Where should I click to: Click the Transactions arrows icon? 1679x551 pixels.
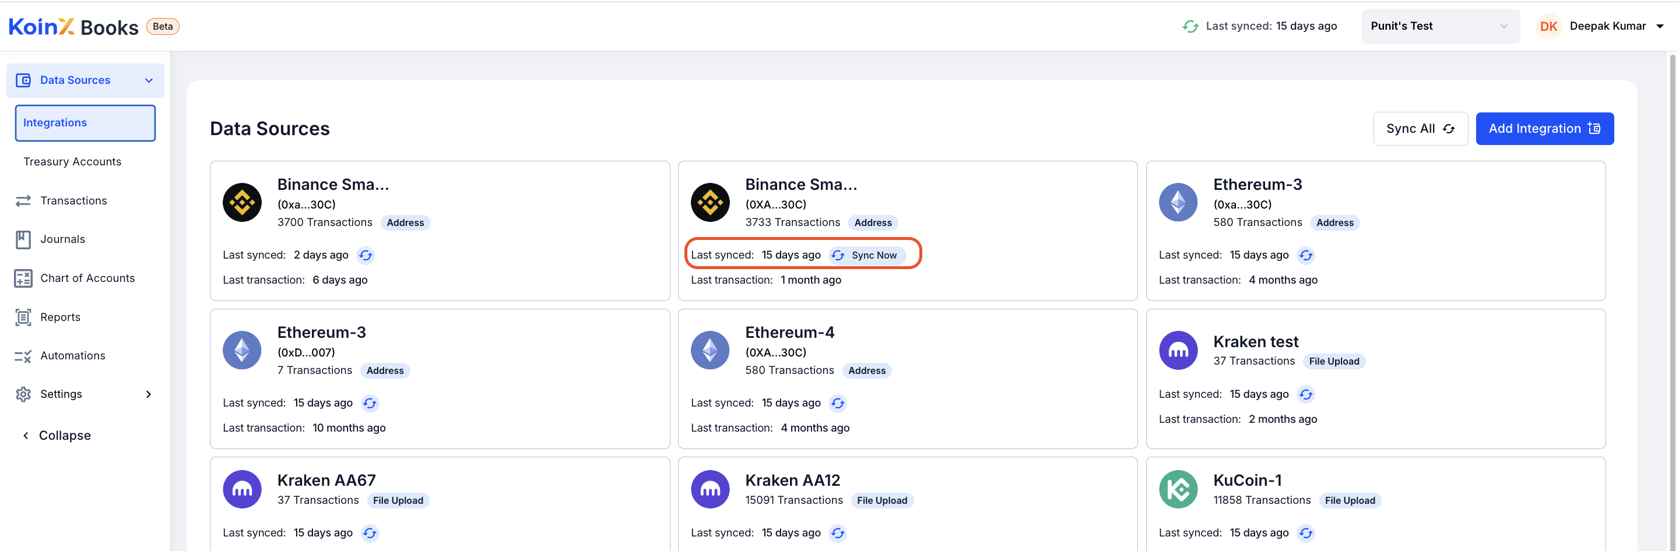(x=23, y=200)
